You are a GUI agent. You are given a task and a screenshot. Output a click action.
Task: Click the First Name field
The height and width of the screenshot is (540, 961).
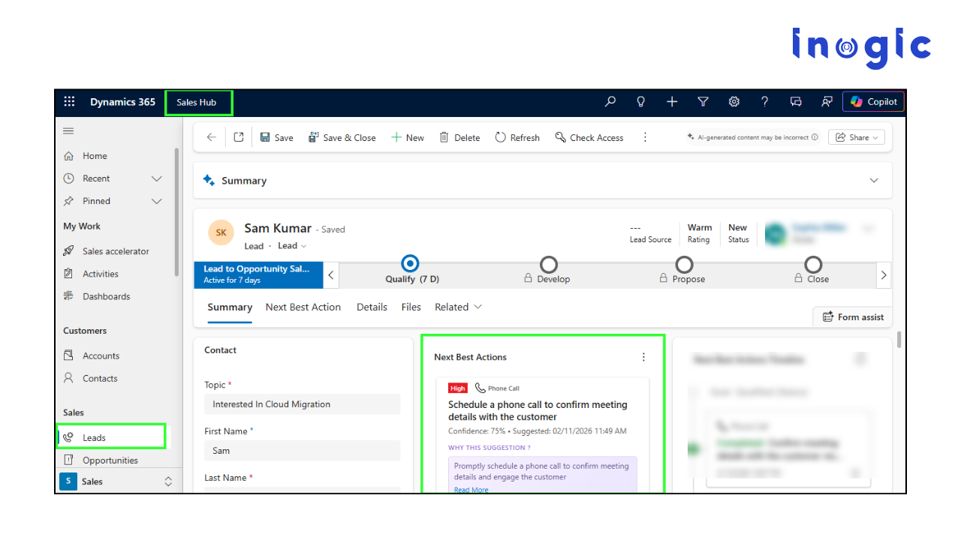(x=303, y=451)
